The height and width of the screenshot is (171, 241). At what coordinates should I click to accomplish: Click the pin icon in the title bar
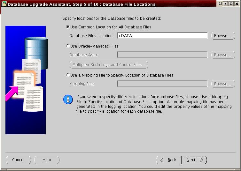point(220,4)
